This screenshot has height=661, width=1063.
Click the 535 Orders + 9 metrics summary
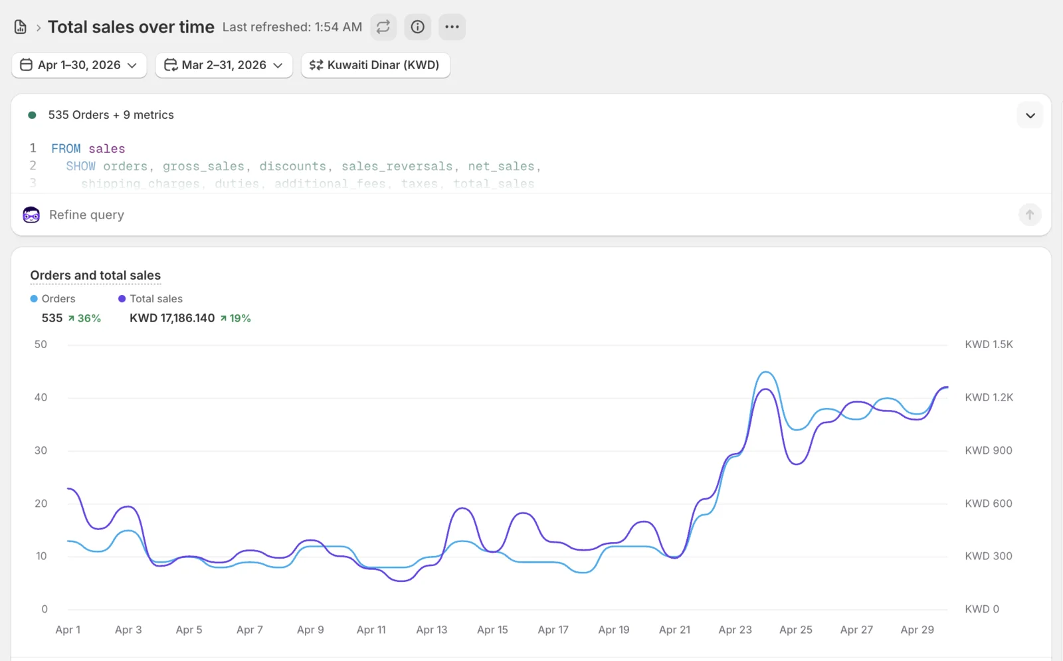click(x=111, y=115)
